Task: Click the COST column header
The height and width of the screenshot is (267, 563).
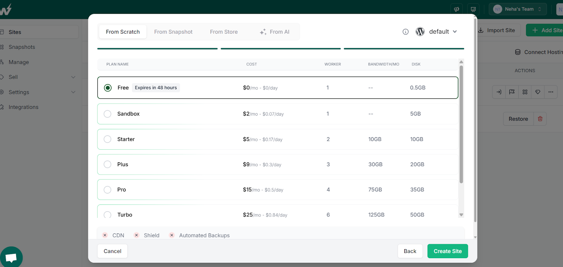Action: [252, 64]
